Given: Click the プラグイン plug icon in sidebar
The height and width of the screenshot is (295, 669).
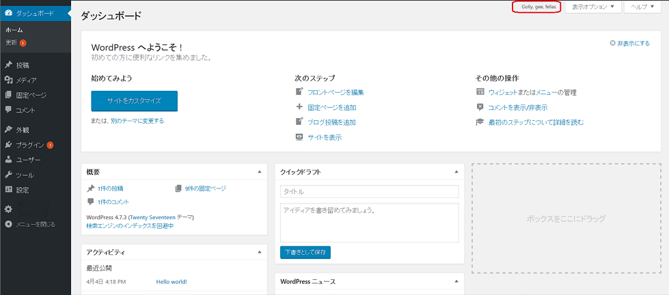Looking at the screenshot, I should click(8, 145).
